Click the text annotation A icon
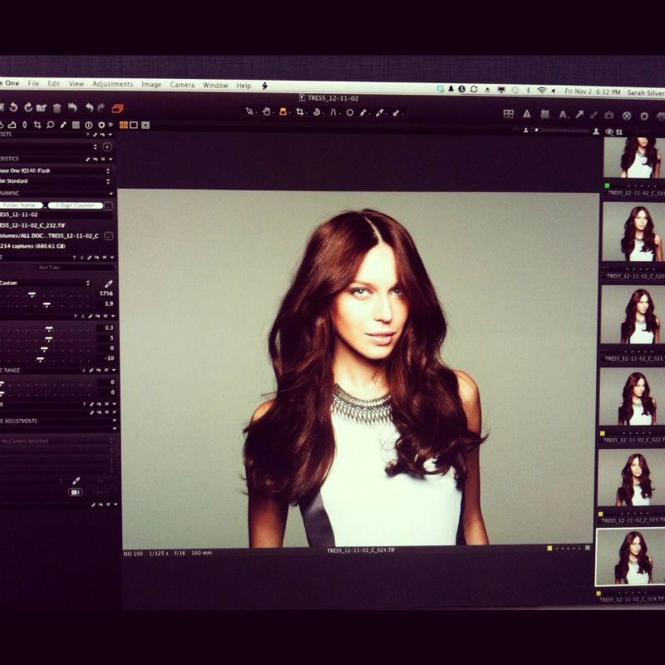The image size is (665, 665). (x=564, y=114)
